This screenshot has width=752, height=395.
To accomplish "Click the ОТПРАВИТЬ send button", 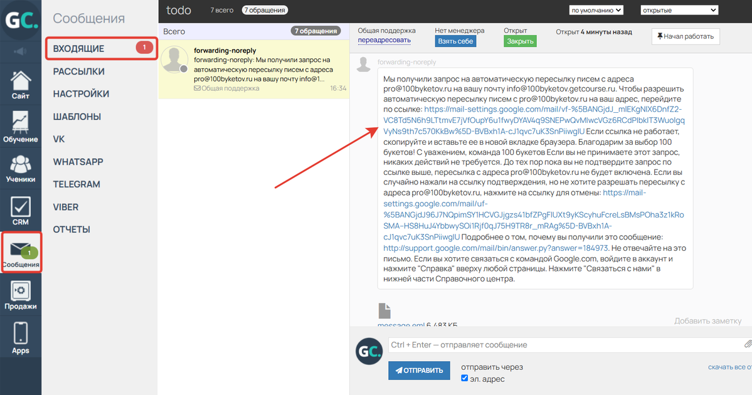I will (x=419, y=371).
